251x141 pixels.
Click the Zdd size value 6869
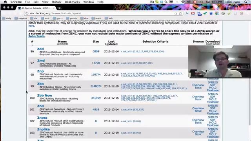pos(96,51)
